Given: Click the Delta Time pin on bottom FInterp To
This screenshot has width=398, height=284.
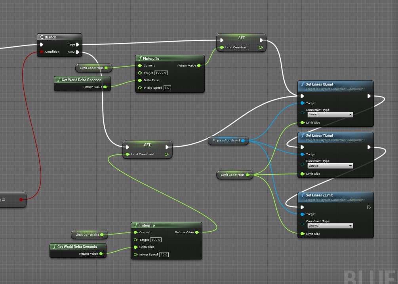Looking at the screenshot, I should 135,247.
